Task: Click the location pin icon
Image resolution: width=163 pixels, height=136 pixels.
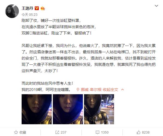Action: pyautogui.click(x=78, y=90)
